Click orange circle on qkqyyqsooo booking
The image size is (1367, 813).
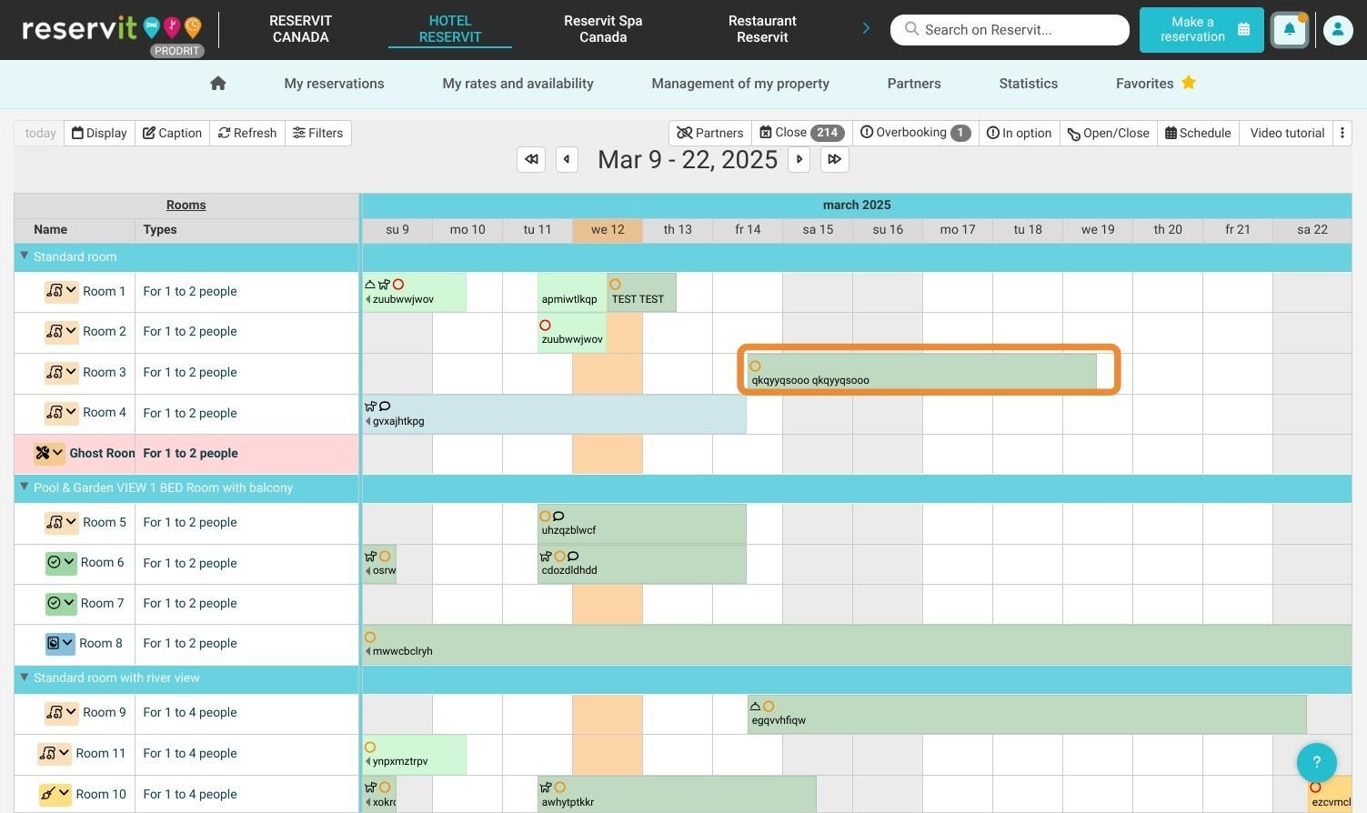tap(755, 366)
